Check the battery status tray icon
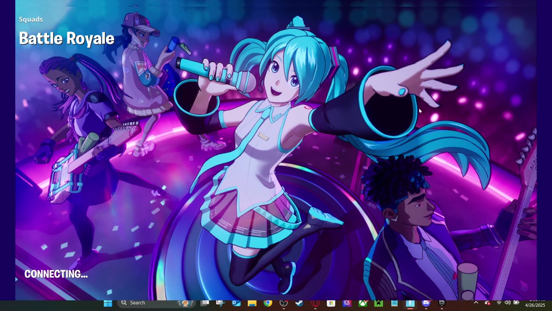 516,303
